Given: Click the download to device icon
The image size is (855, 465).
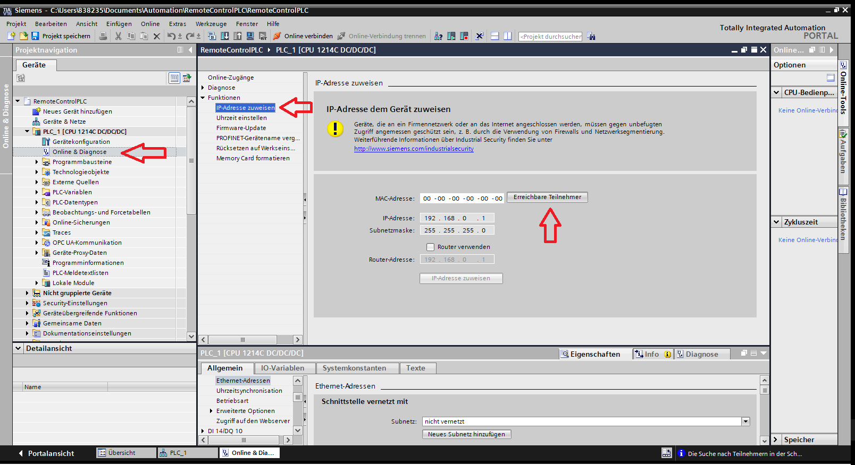Looking at the screenshot, I should (224, 36).
